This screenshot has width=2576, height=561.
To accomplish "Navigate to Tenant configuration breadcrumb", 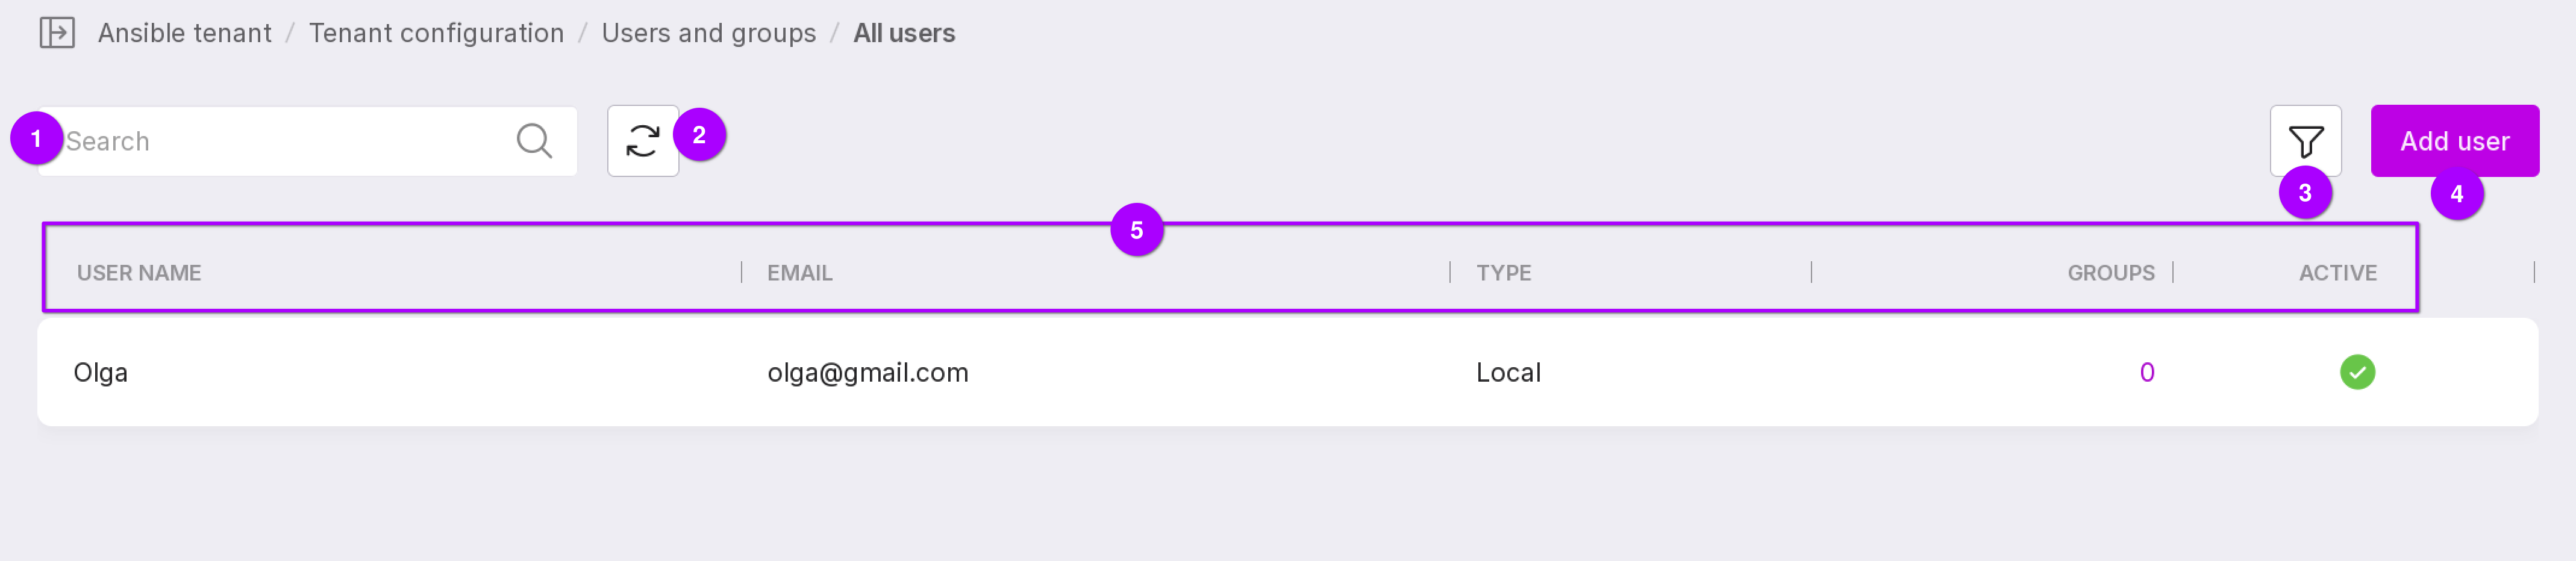I will point(436,33).
